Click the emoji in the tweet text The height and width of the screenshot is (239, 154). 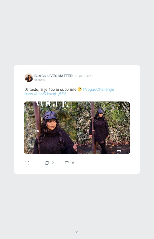pos(79,89)
